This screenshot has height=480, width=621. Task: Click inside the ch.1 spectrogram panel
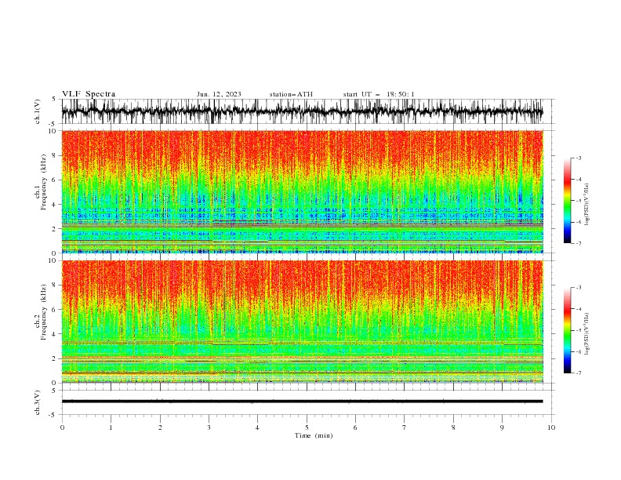[x=302, y=191]
